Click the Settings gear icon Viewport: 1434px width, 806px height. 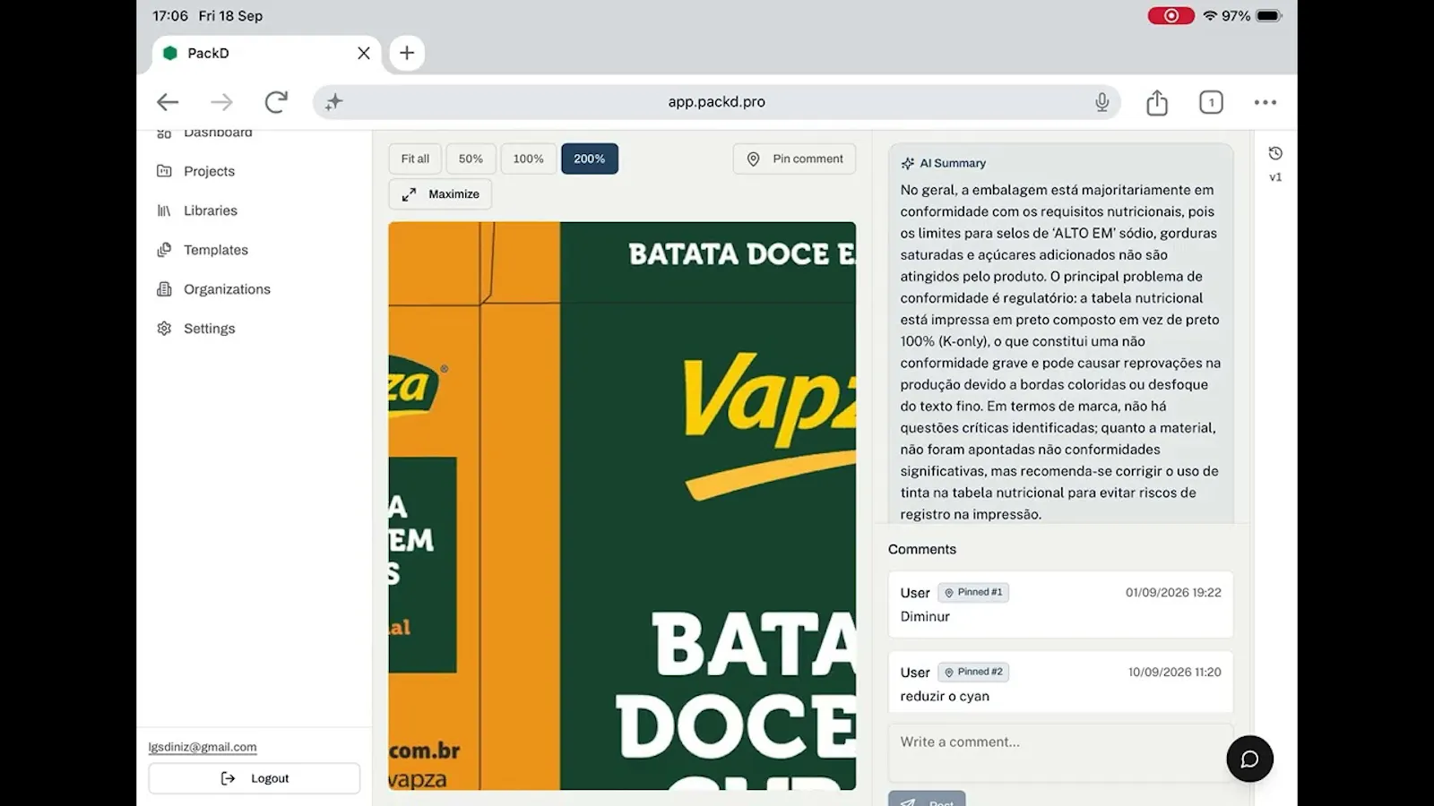click(x=164, y=329)
